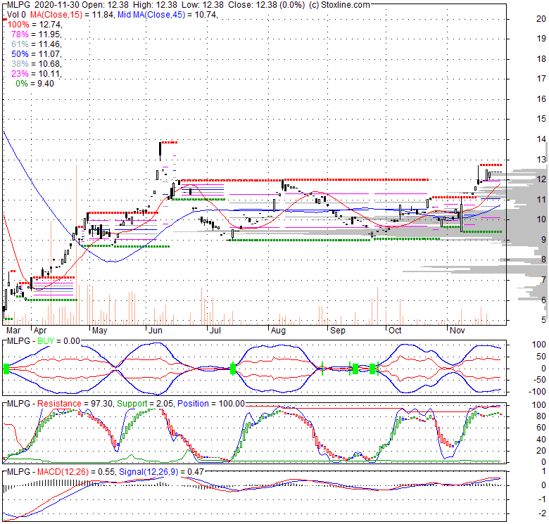Click the (c) Stoxline.com credit text
Screen dimensions: 549x524
pos(339,5)
